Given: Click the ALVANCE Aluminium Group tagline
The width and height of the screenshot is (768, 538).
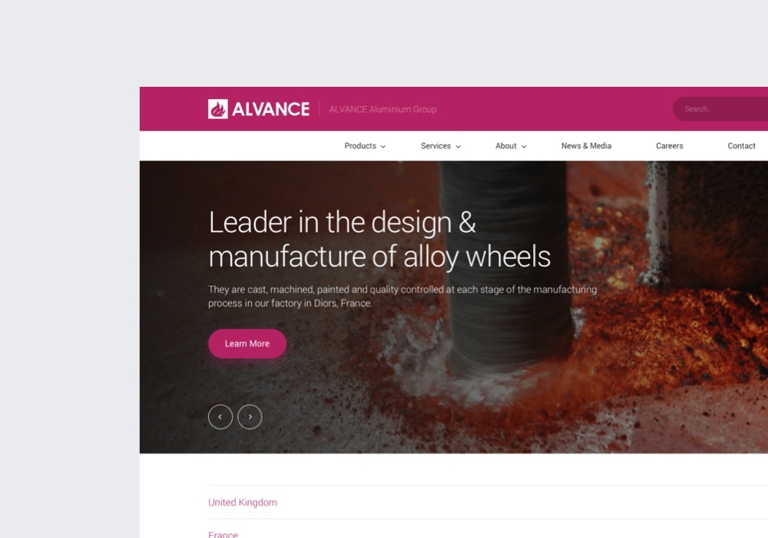Looking at the screenshot, I should pos(383,109).
